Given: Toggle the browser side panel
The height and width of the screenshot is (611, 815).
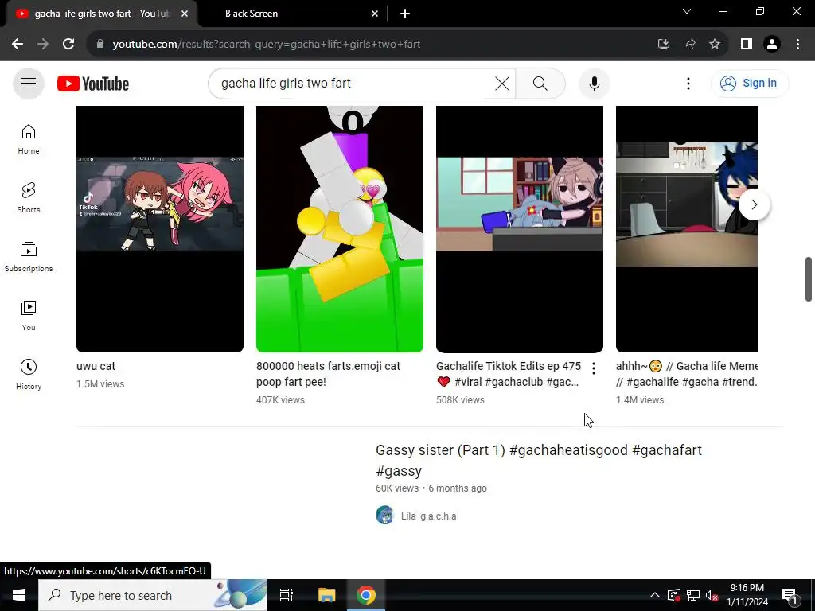Looking at the screenshot, I should (747, 45).
